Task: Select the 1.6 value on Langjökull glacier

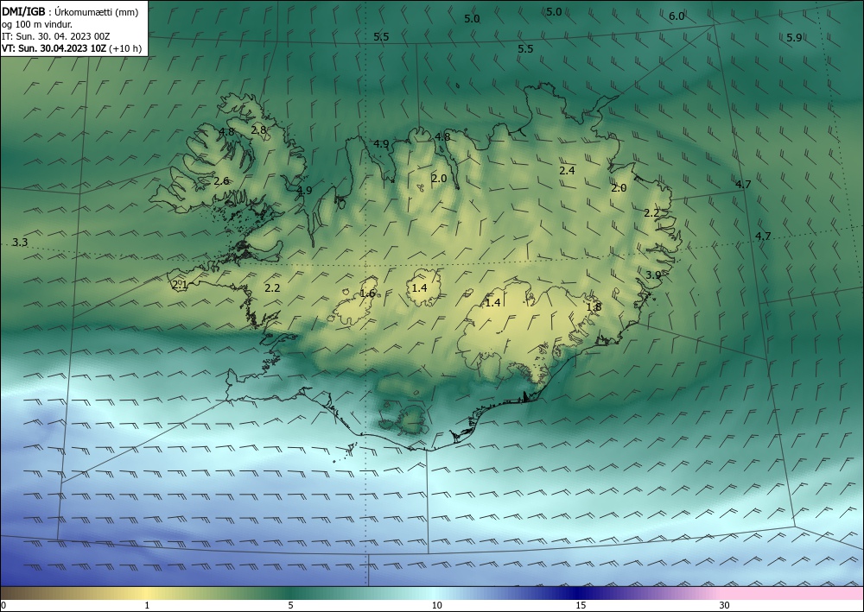Action: pos(367,293)
